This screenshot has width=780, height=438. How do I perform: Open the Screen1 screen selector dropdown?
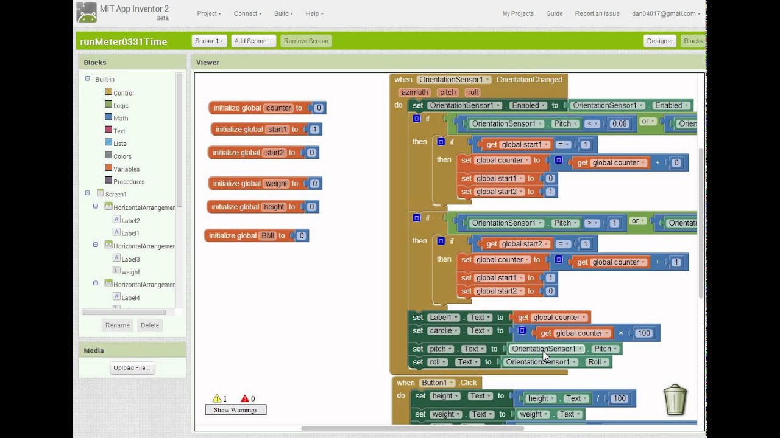(x=209, y=41)
